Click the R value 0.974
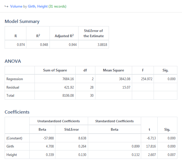 click(x=21, y=44)
